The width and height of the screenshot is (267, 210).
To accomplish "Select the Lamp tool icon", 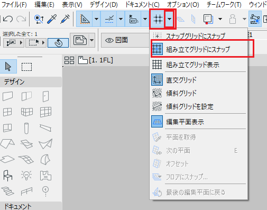I will tap(26, 176).
